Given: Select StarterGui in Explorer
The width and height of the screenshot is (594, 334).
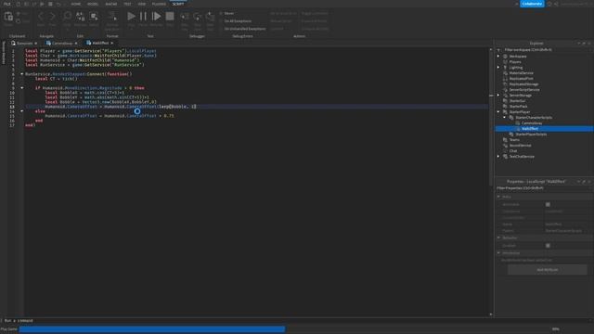Looking at the screenshot, I should click(x=517, y=101).
